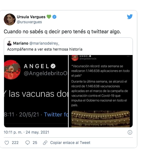Open replies via the speech bubble icon

(28, 143)
